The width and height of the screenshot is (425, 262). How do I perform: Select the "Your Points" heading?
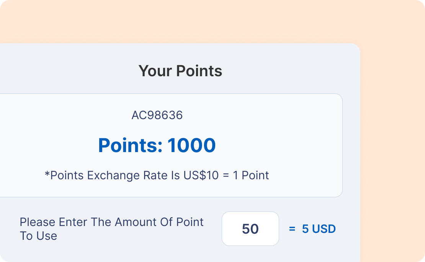[x=180, y=71]
